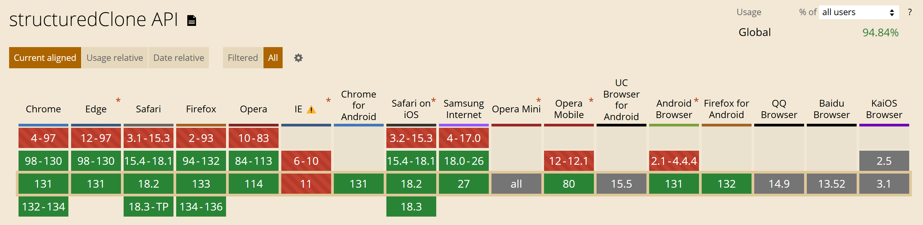Click the asterisk note beside Opera Mini

pos(538,101)
